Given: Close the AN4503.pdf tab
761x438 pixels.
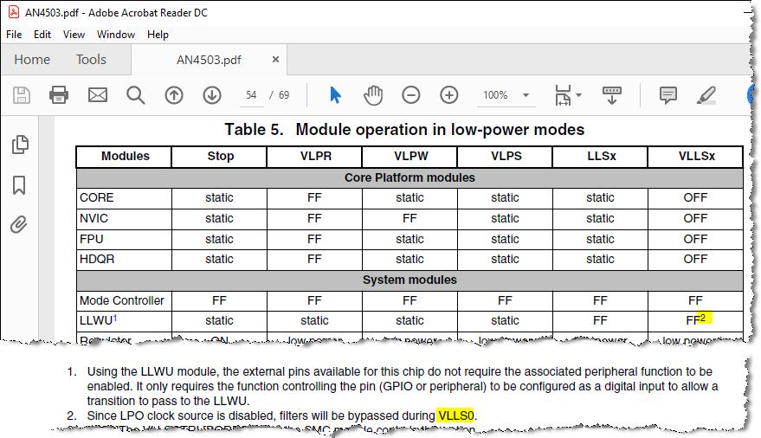Looking at the screenshot, I should pyautogui.click(x=275, y=59).
